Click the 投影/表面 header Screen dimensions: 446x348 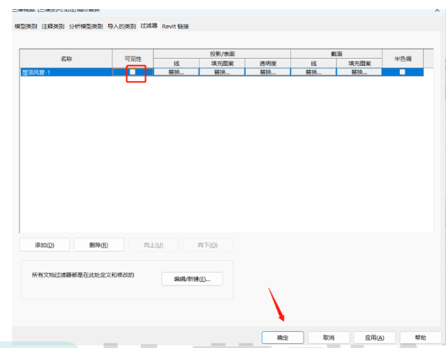click(x=222, y=54)
